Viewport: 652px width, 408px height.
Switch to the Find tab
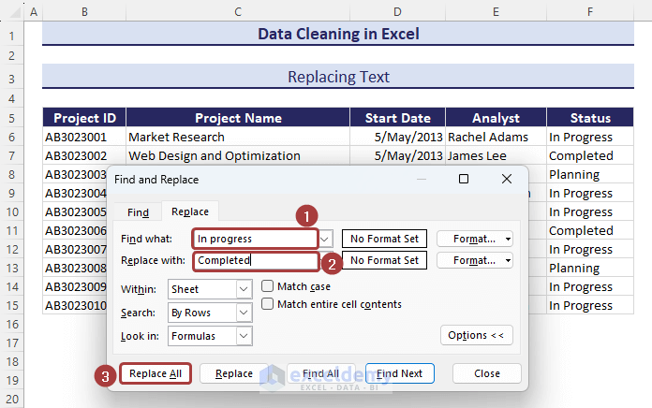click(138, 212)
